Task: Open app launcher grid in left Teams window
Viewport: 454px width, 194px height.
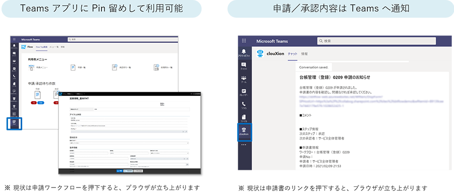Action: [14, 39]
